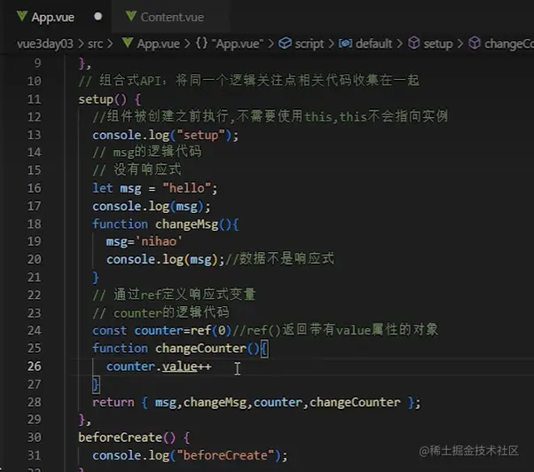
Task: Click line number 30 in gutter
Action: click(x=34, y=437)
